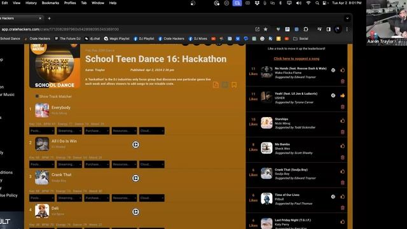This screenshot has width=407, height=229.
Task: Click the share page icon in address bar
Action: coord(257,29)
